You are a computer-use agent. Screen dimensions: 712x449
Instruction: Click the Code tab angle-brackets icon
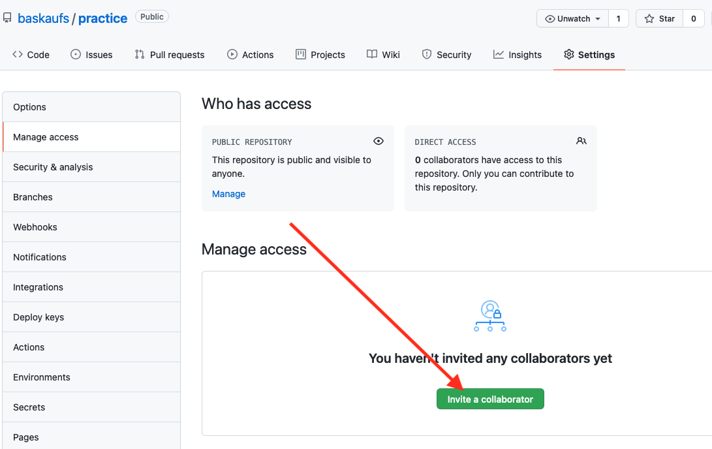18,54
